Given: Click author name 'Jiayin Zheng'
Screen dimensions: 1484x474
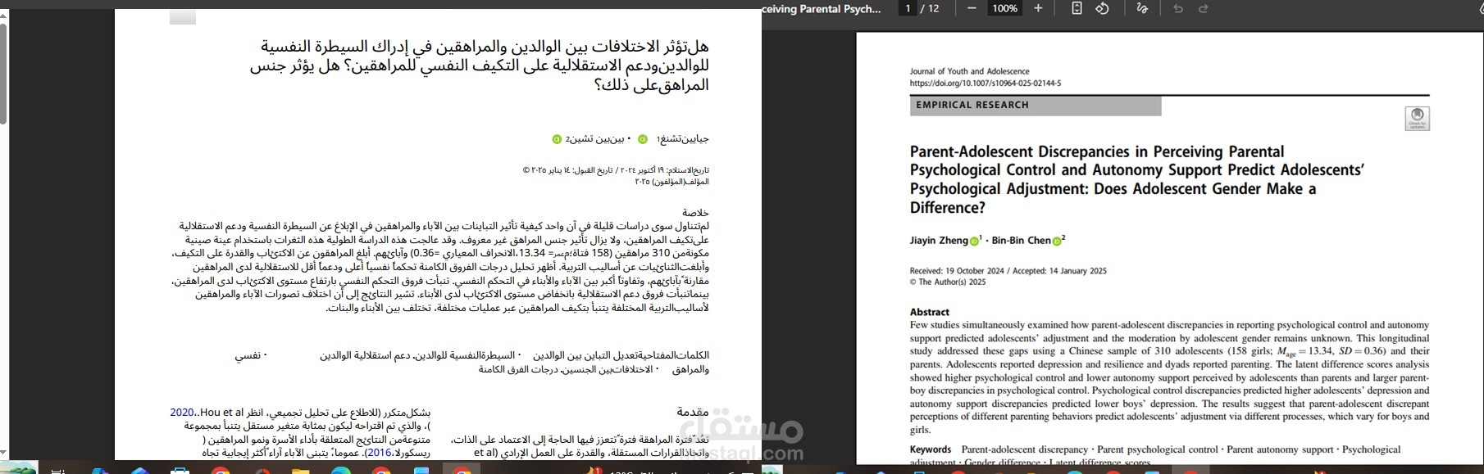Looking at the screenshot, I should point(939,241).
